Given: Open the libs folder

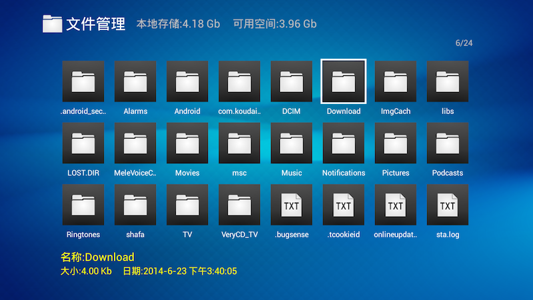Looking at the screenshot, I should (x=448, y=81).
